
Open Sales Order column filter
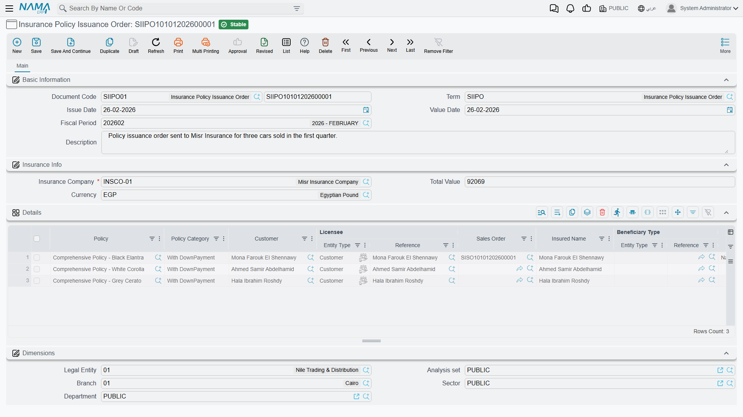pos(524,239)
